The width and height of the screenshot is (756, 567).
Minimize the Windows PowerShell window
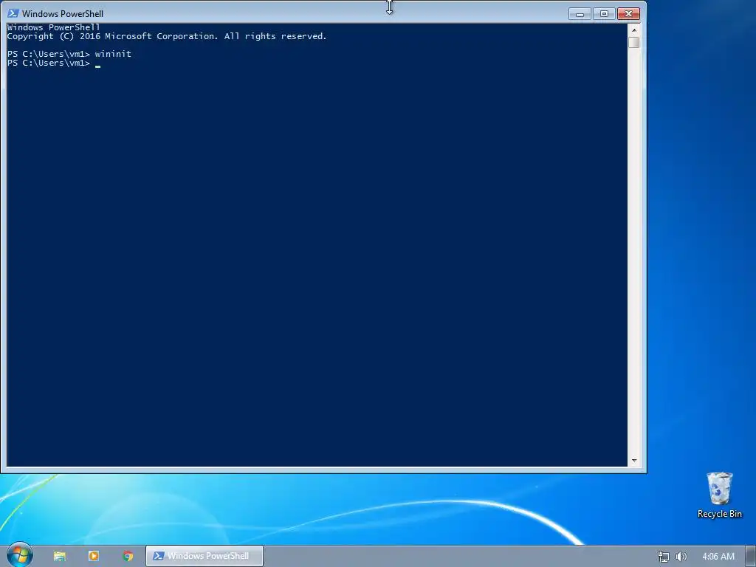pyautogui.click(x=580, y=13)
